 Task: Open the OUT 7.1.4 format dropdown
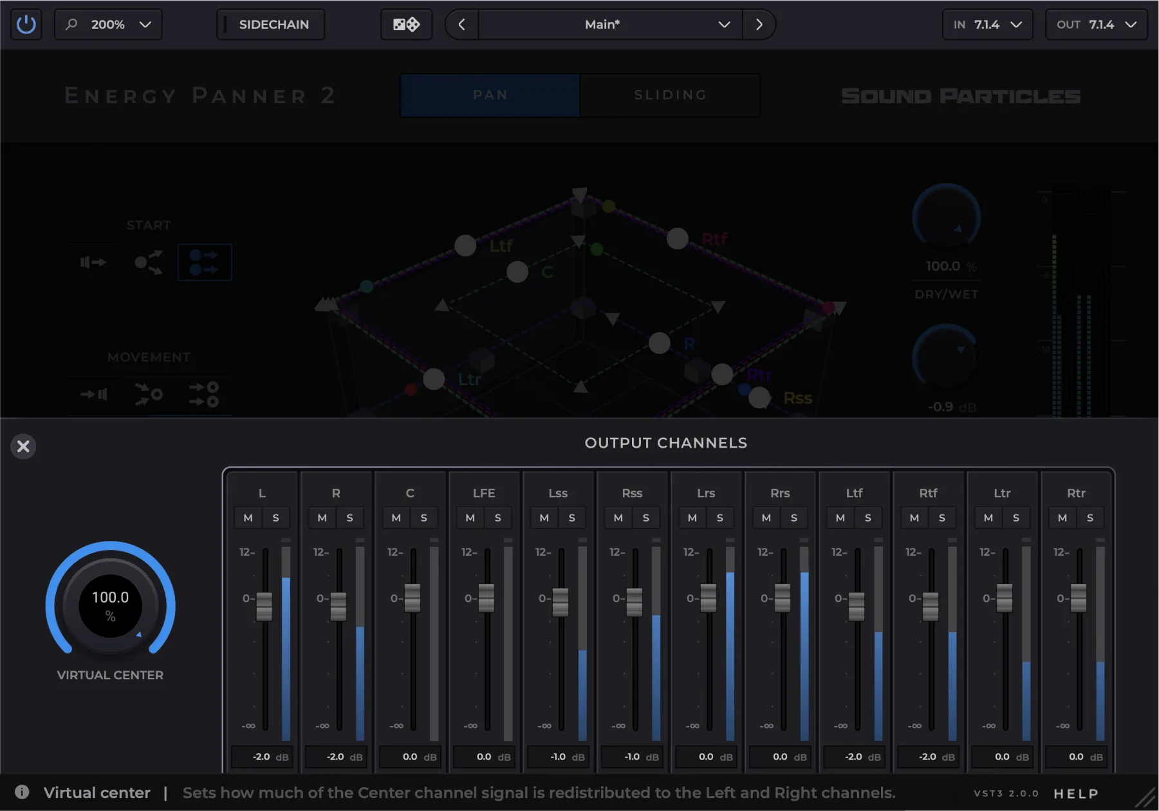(x=1097, y=24)
